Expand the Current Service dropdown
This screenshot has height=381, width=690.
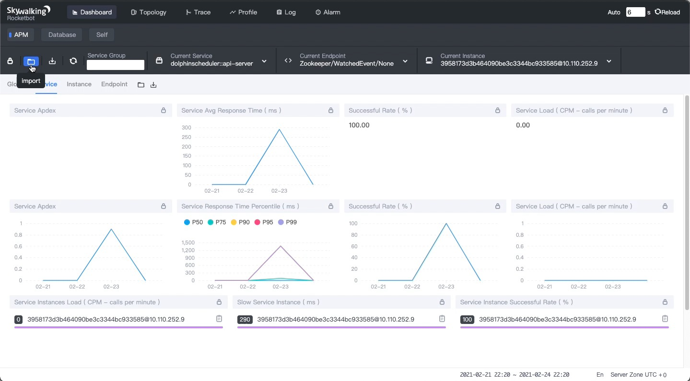(x=264, y=61)
